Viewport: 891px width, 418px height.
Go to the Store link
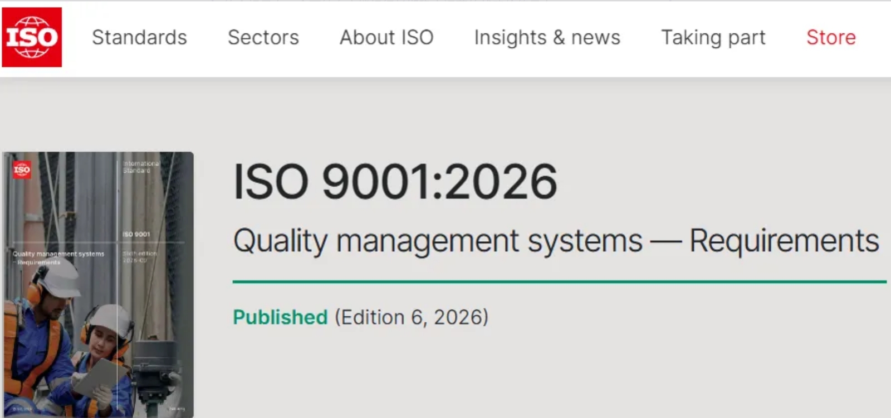coord(831,37)
